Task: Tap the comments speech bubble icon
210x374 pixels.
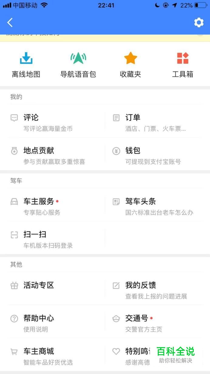Action: [14, 118]
